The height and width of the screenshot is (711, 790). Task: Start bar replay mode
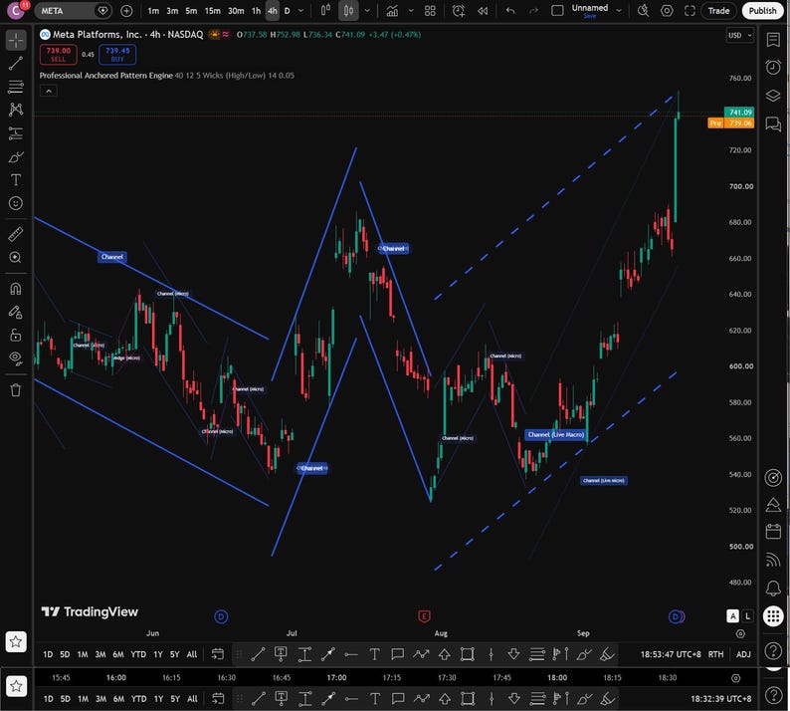pos(483,11)
